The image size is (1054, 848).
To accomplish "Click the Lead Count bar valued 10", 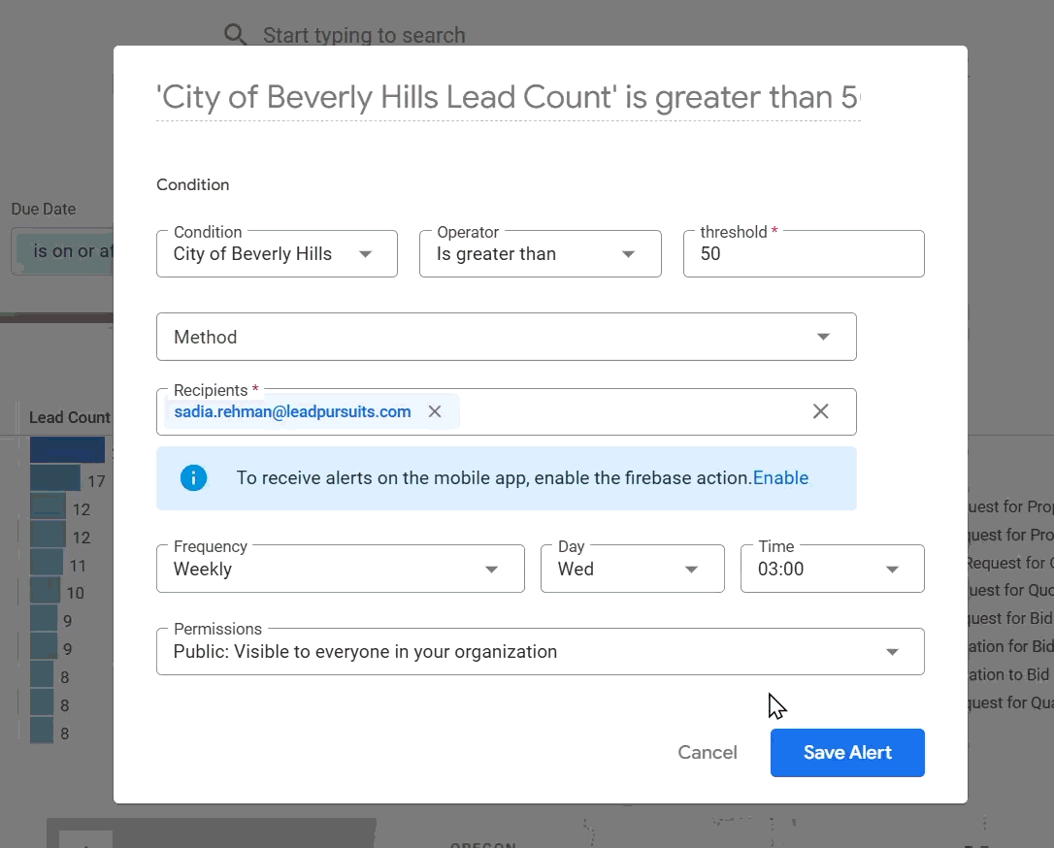I will (x=45, y=591).
